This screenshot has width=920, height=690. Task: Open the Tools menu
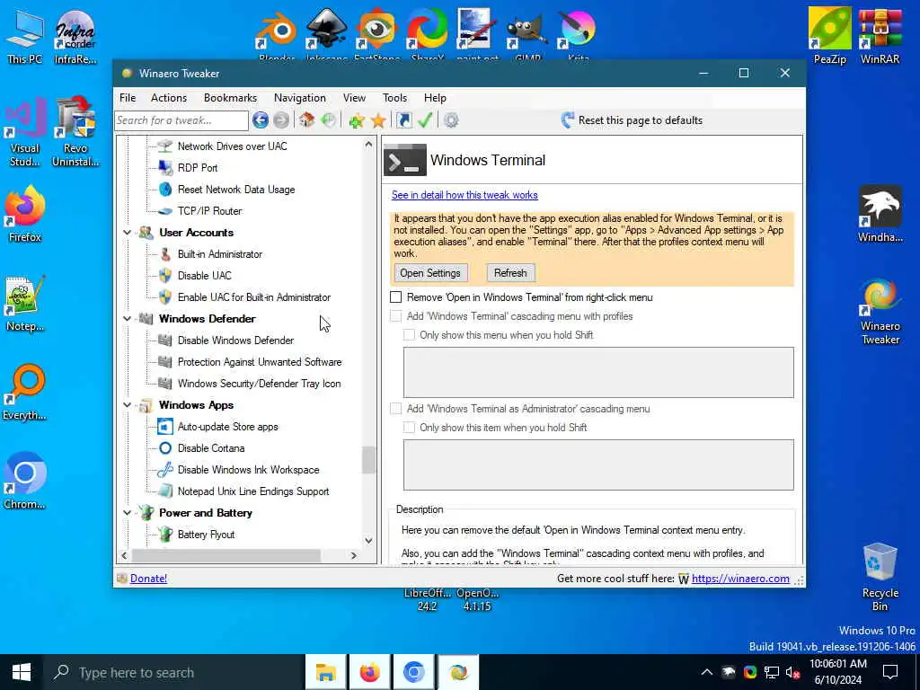tap(395, 98)
